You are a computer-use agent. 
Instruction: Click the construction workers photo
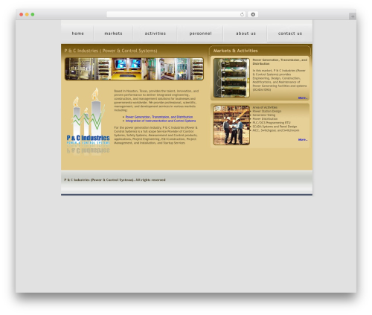[x=231, y=125]
